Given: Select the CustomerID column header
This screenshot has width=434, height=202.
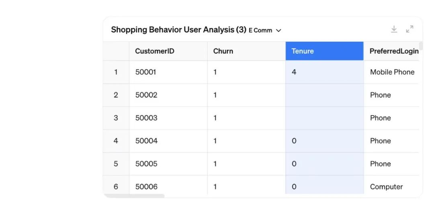Looking at the screenshot, I should [x=168, y=51].
